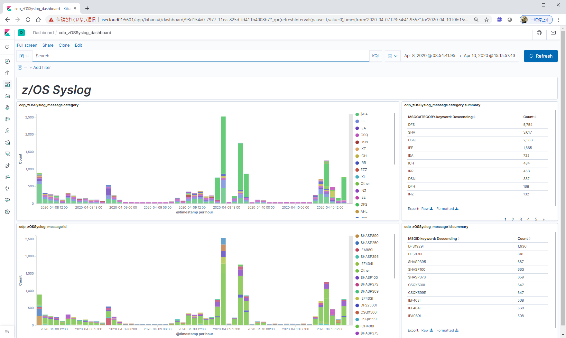
Task: Open the Chrome three-dot menu
Action: pyautogui.click(x=559, y=20)
